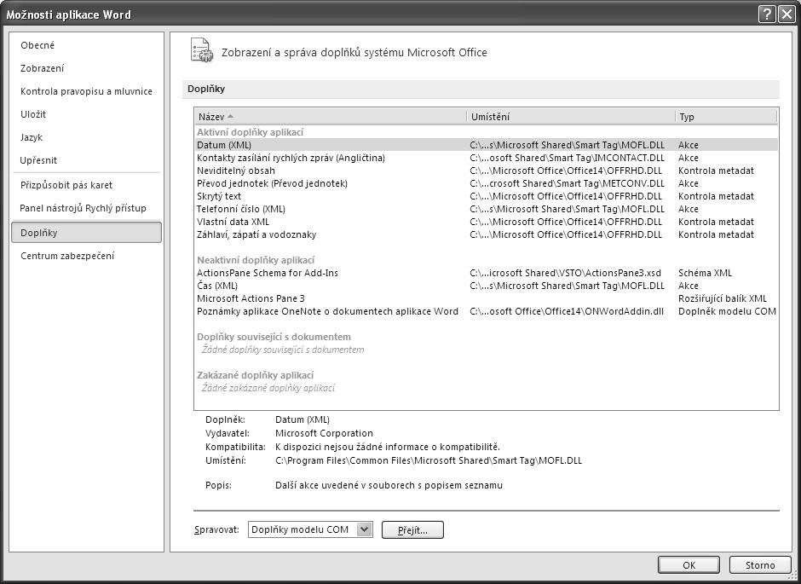Click the Schéma XML type cell

coord(705,272)
